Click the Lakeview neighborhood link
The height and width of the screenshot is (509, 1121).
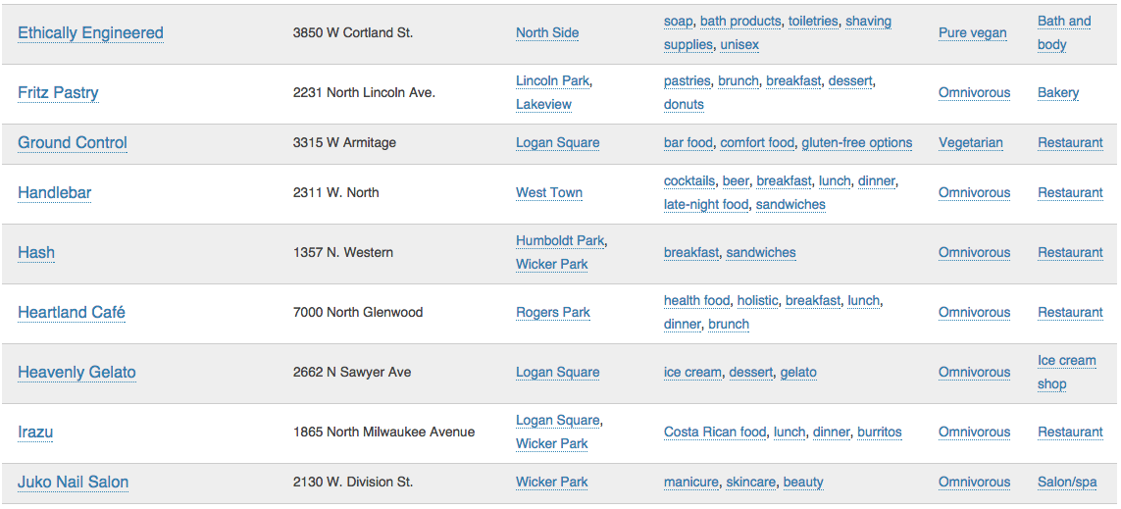tap(544, 104)
